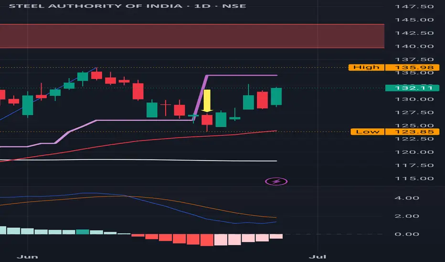Select the red resistance zone rectangle

pos(192,36)
